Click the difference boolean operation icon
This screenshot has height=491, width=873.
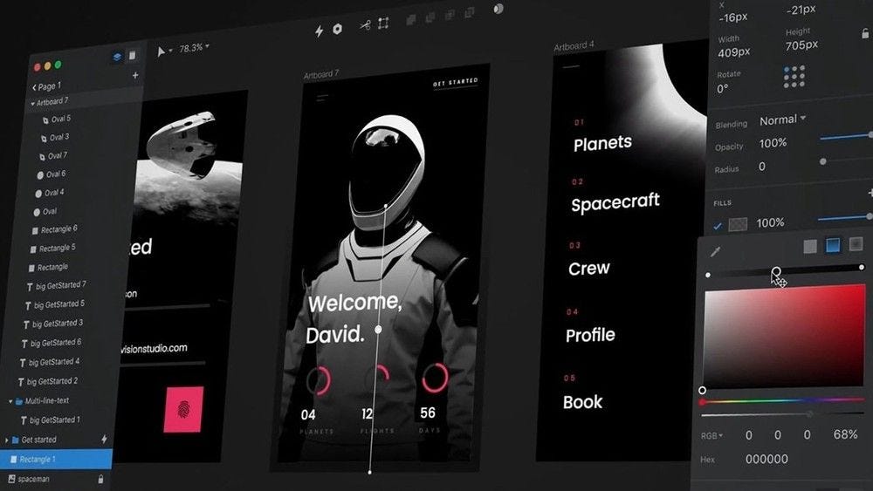[x=470, y=12]
